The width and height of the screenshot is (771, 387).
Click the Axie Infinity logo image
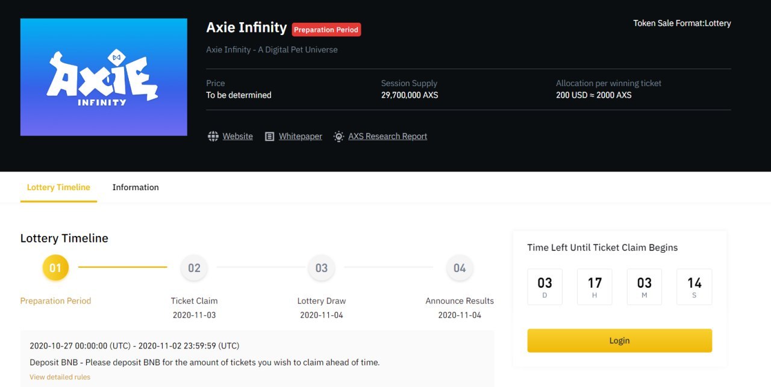tap(104, 77)
